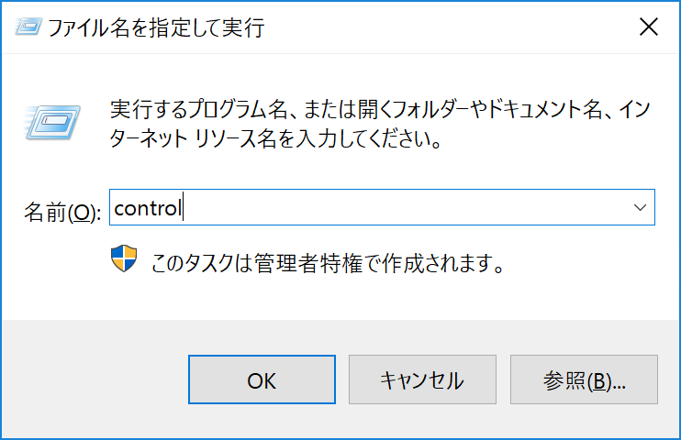Image resolution: width=681 pixels, height=440 pixels.
Task: Click the gray footer panel left of OK
Action: [x=95, y=379]
